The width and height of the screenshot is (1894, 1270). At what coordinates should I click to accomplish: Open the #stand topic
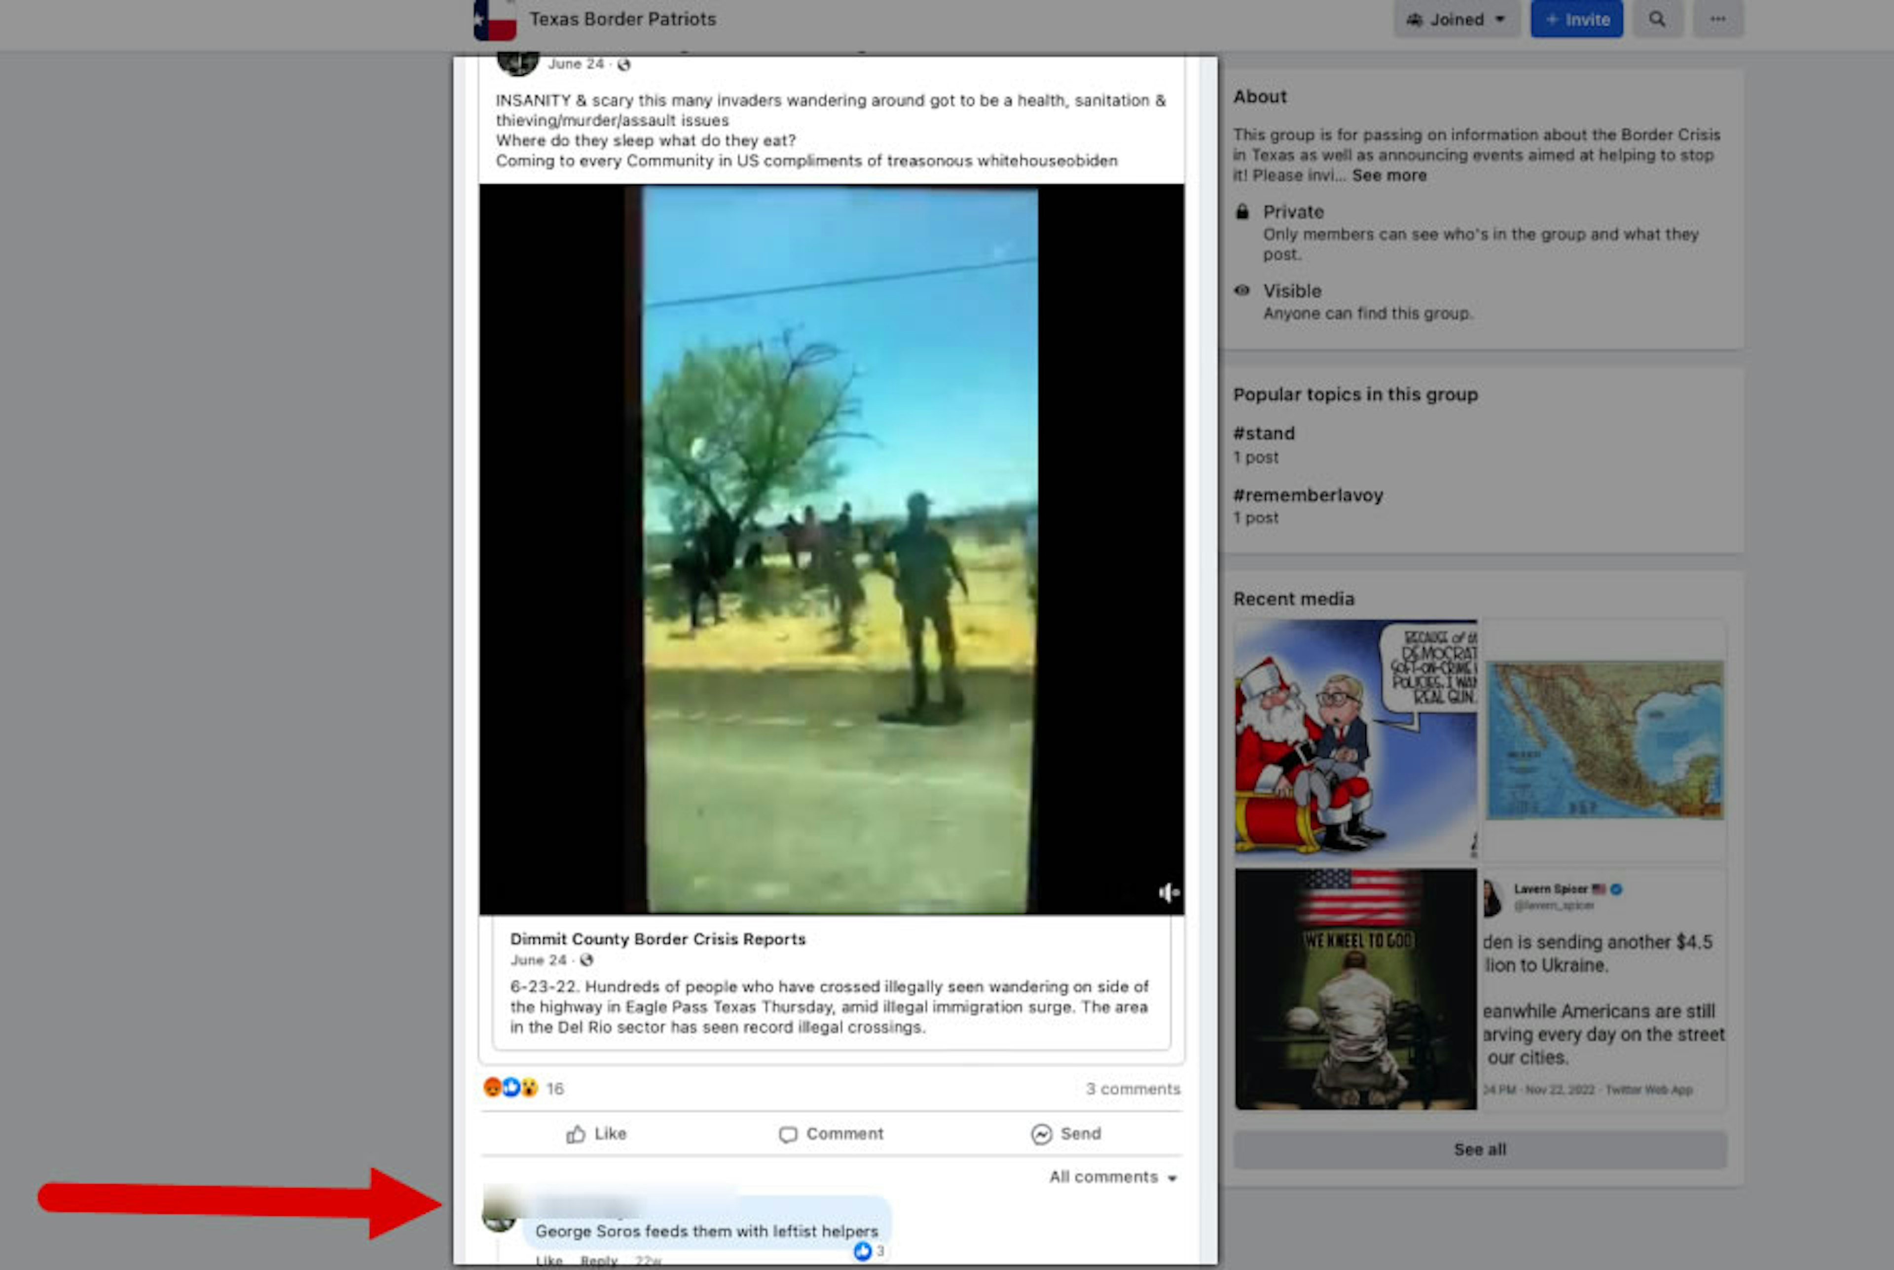(1264, 433)
